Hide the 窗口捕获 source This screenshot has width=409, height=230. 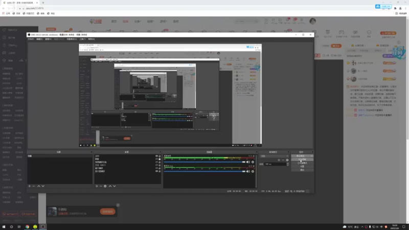pyautogui.click(x=156, y=168)
